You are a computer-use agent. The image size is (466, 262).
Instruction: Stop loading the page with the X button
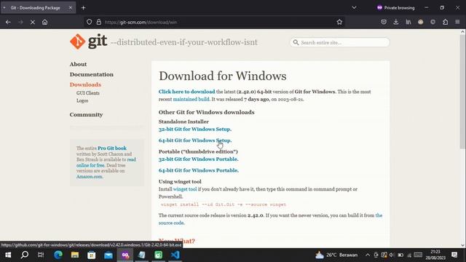pos(33,22)
